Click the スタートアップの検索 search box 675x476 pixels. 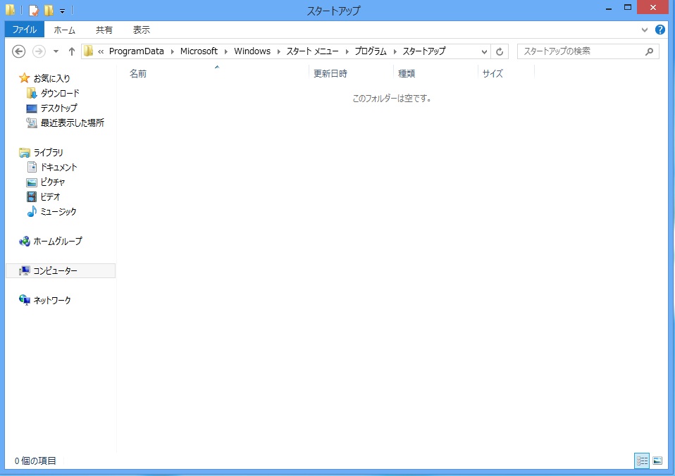581,51
